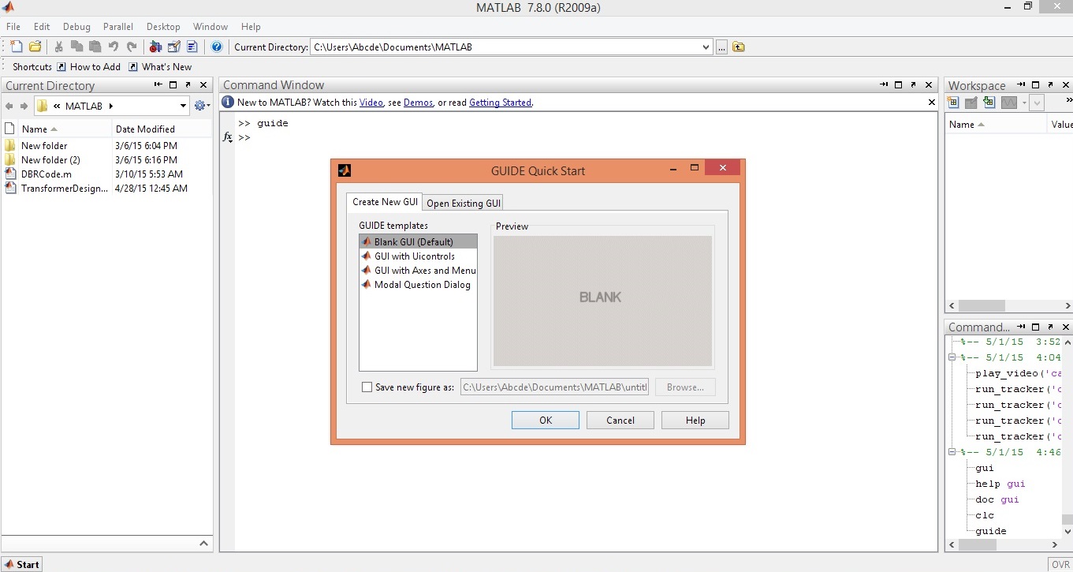The image size is (1073, 572).
Task: Open the plot selector dropdown in Workspace panel
Action: 1024,102
